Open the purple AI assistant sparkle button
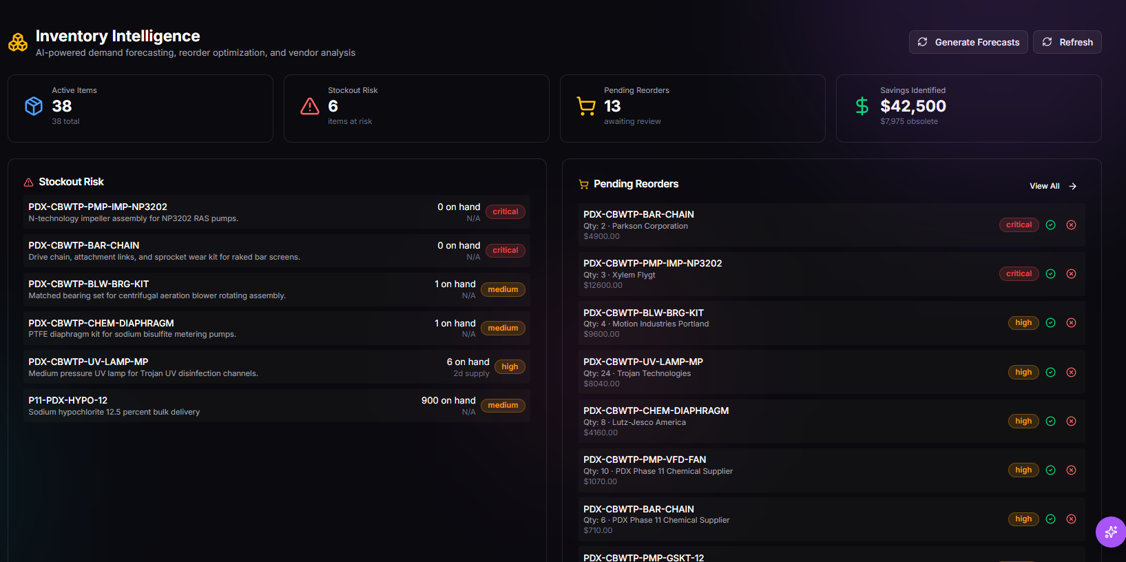This screenshot has height=562, width=1126. (x=1111, y=532)
